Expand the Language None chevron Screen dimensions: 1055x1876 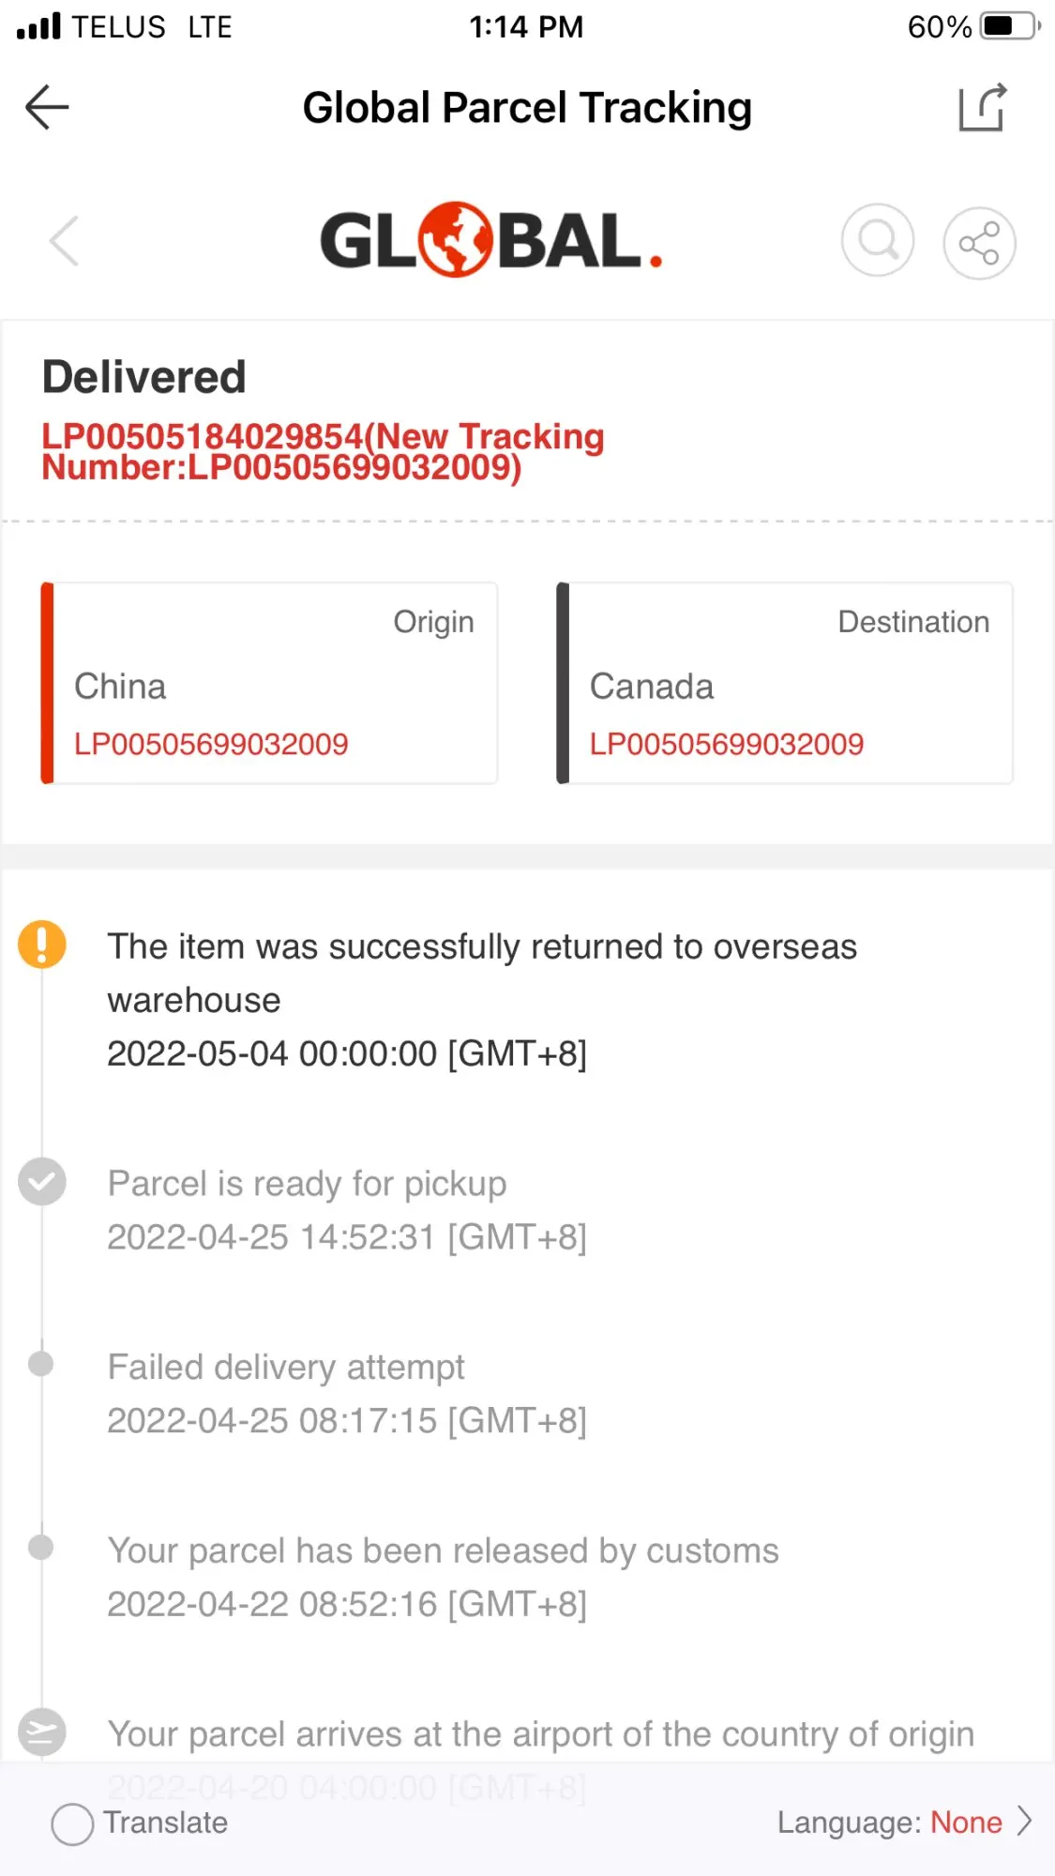click(1025, 1822)
